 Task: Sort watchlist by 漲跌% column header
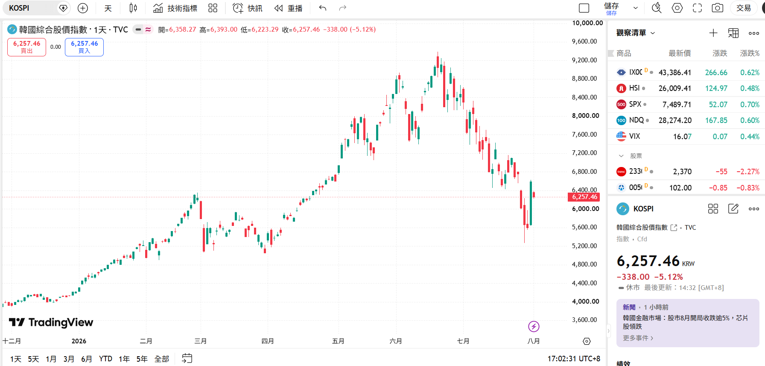750,53
